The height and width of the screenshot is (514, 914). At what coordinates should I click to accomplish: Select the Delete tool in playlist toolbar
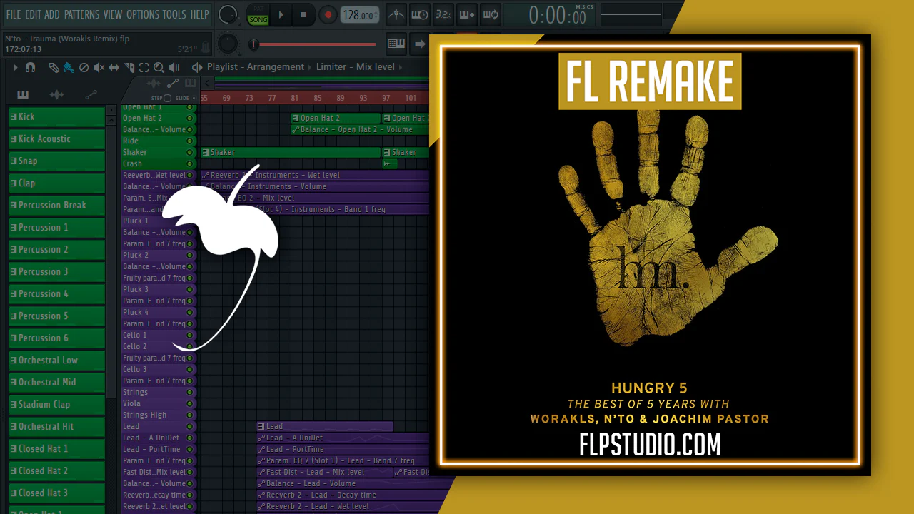click(84, 67)
